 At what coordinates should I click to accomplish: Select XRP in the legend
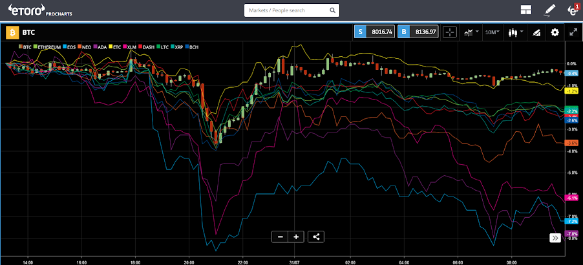pos(178,47)
